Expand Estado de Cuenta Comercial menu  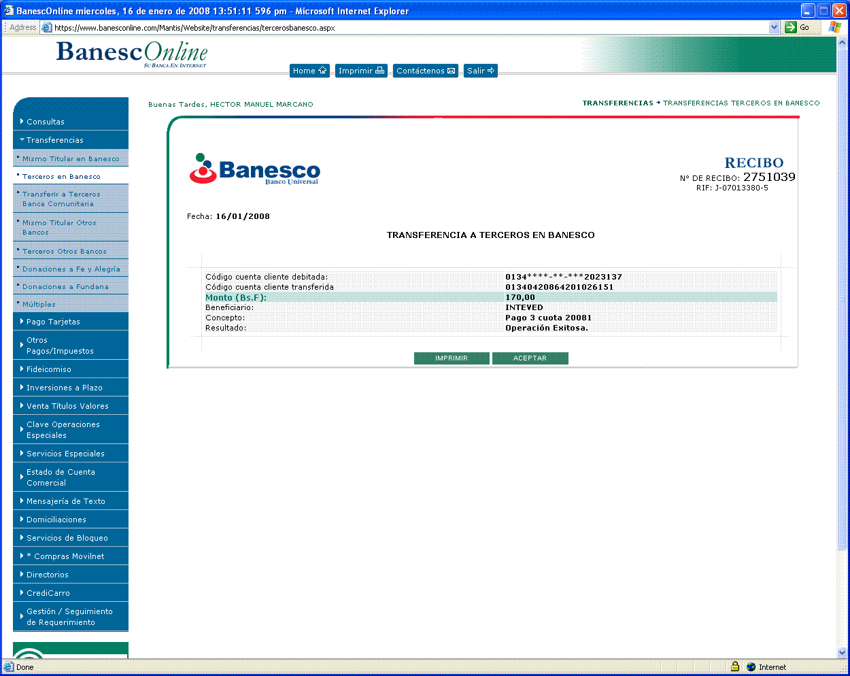pyautogui.click(x=71, y=477)
